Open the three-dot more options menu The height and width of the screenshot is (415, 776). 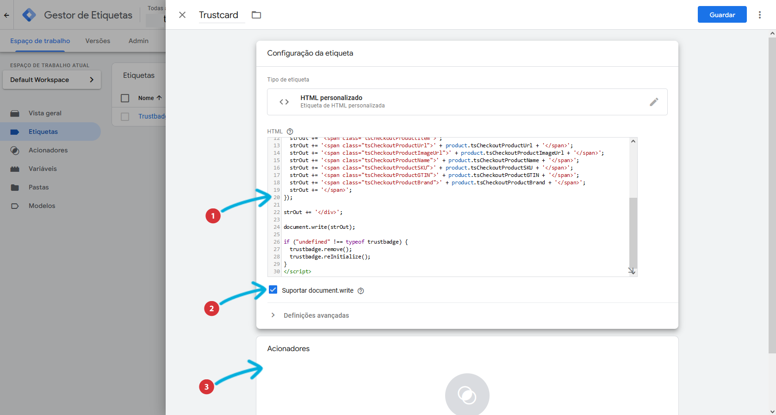click(759, 15)
